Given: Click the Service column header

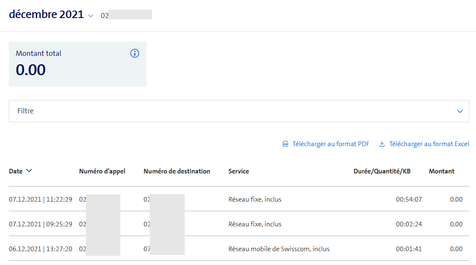Looking at the screenshot, I should tap(239, 171).
